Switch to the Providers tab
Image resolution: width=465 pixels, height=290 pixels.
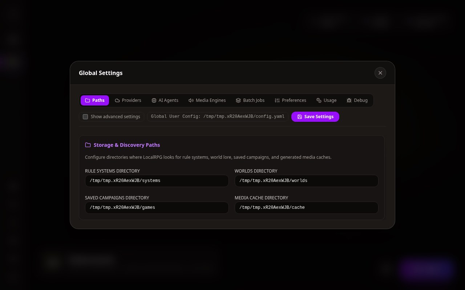click(x=128, y=100)
